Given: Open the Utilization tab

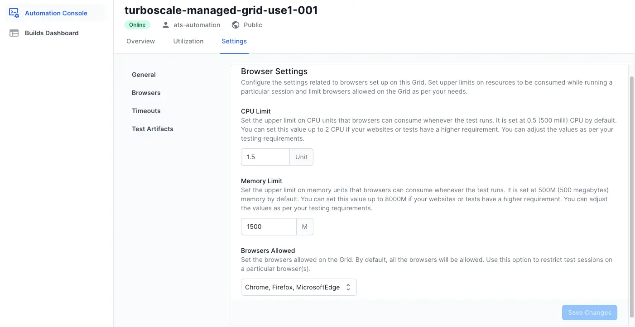Looking at the screenshot, I should point(188,41).
